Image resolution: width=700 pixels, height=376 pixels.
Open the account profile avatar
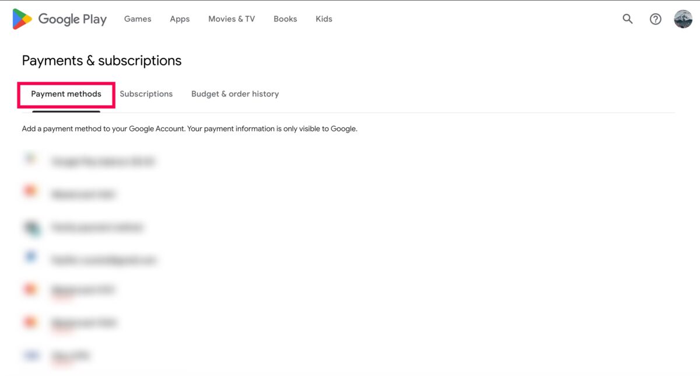(x=683, y=19)
